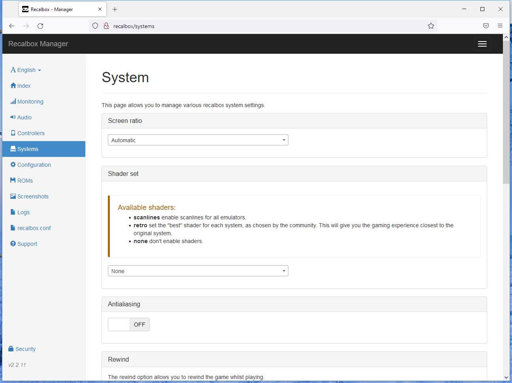This screenshot has height=383, width=512.
Task: Click the page vertical scrollbar thumb
Action: point(506,112)
